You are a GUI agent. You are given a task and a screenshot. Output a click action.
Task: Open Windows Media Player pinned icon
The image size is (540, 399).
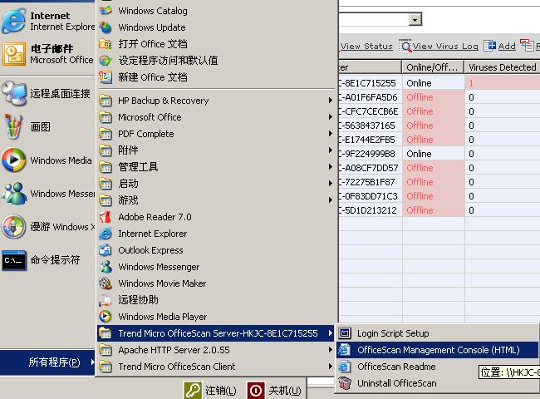14,160
